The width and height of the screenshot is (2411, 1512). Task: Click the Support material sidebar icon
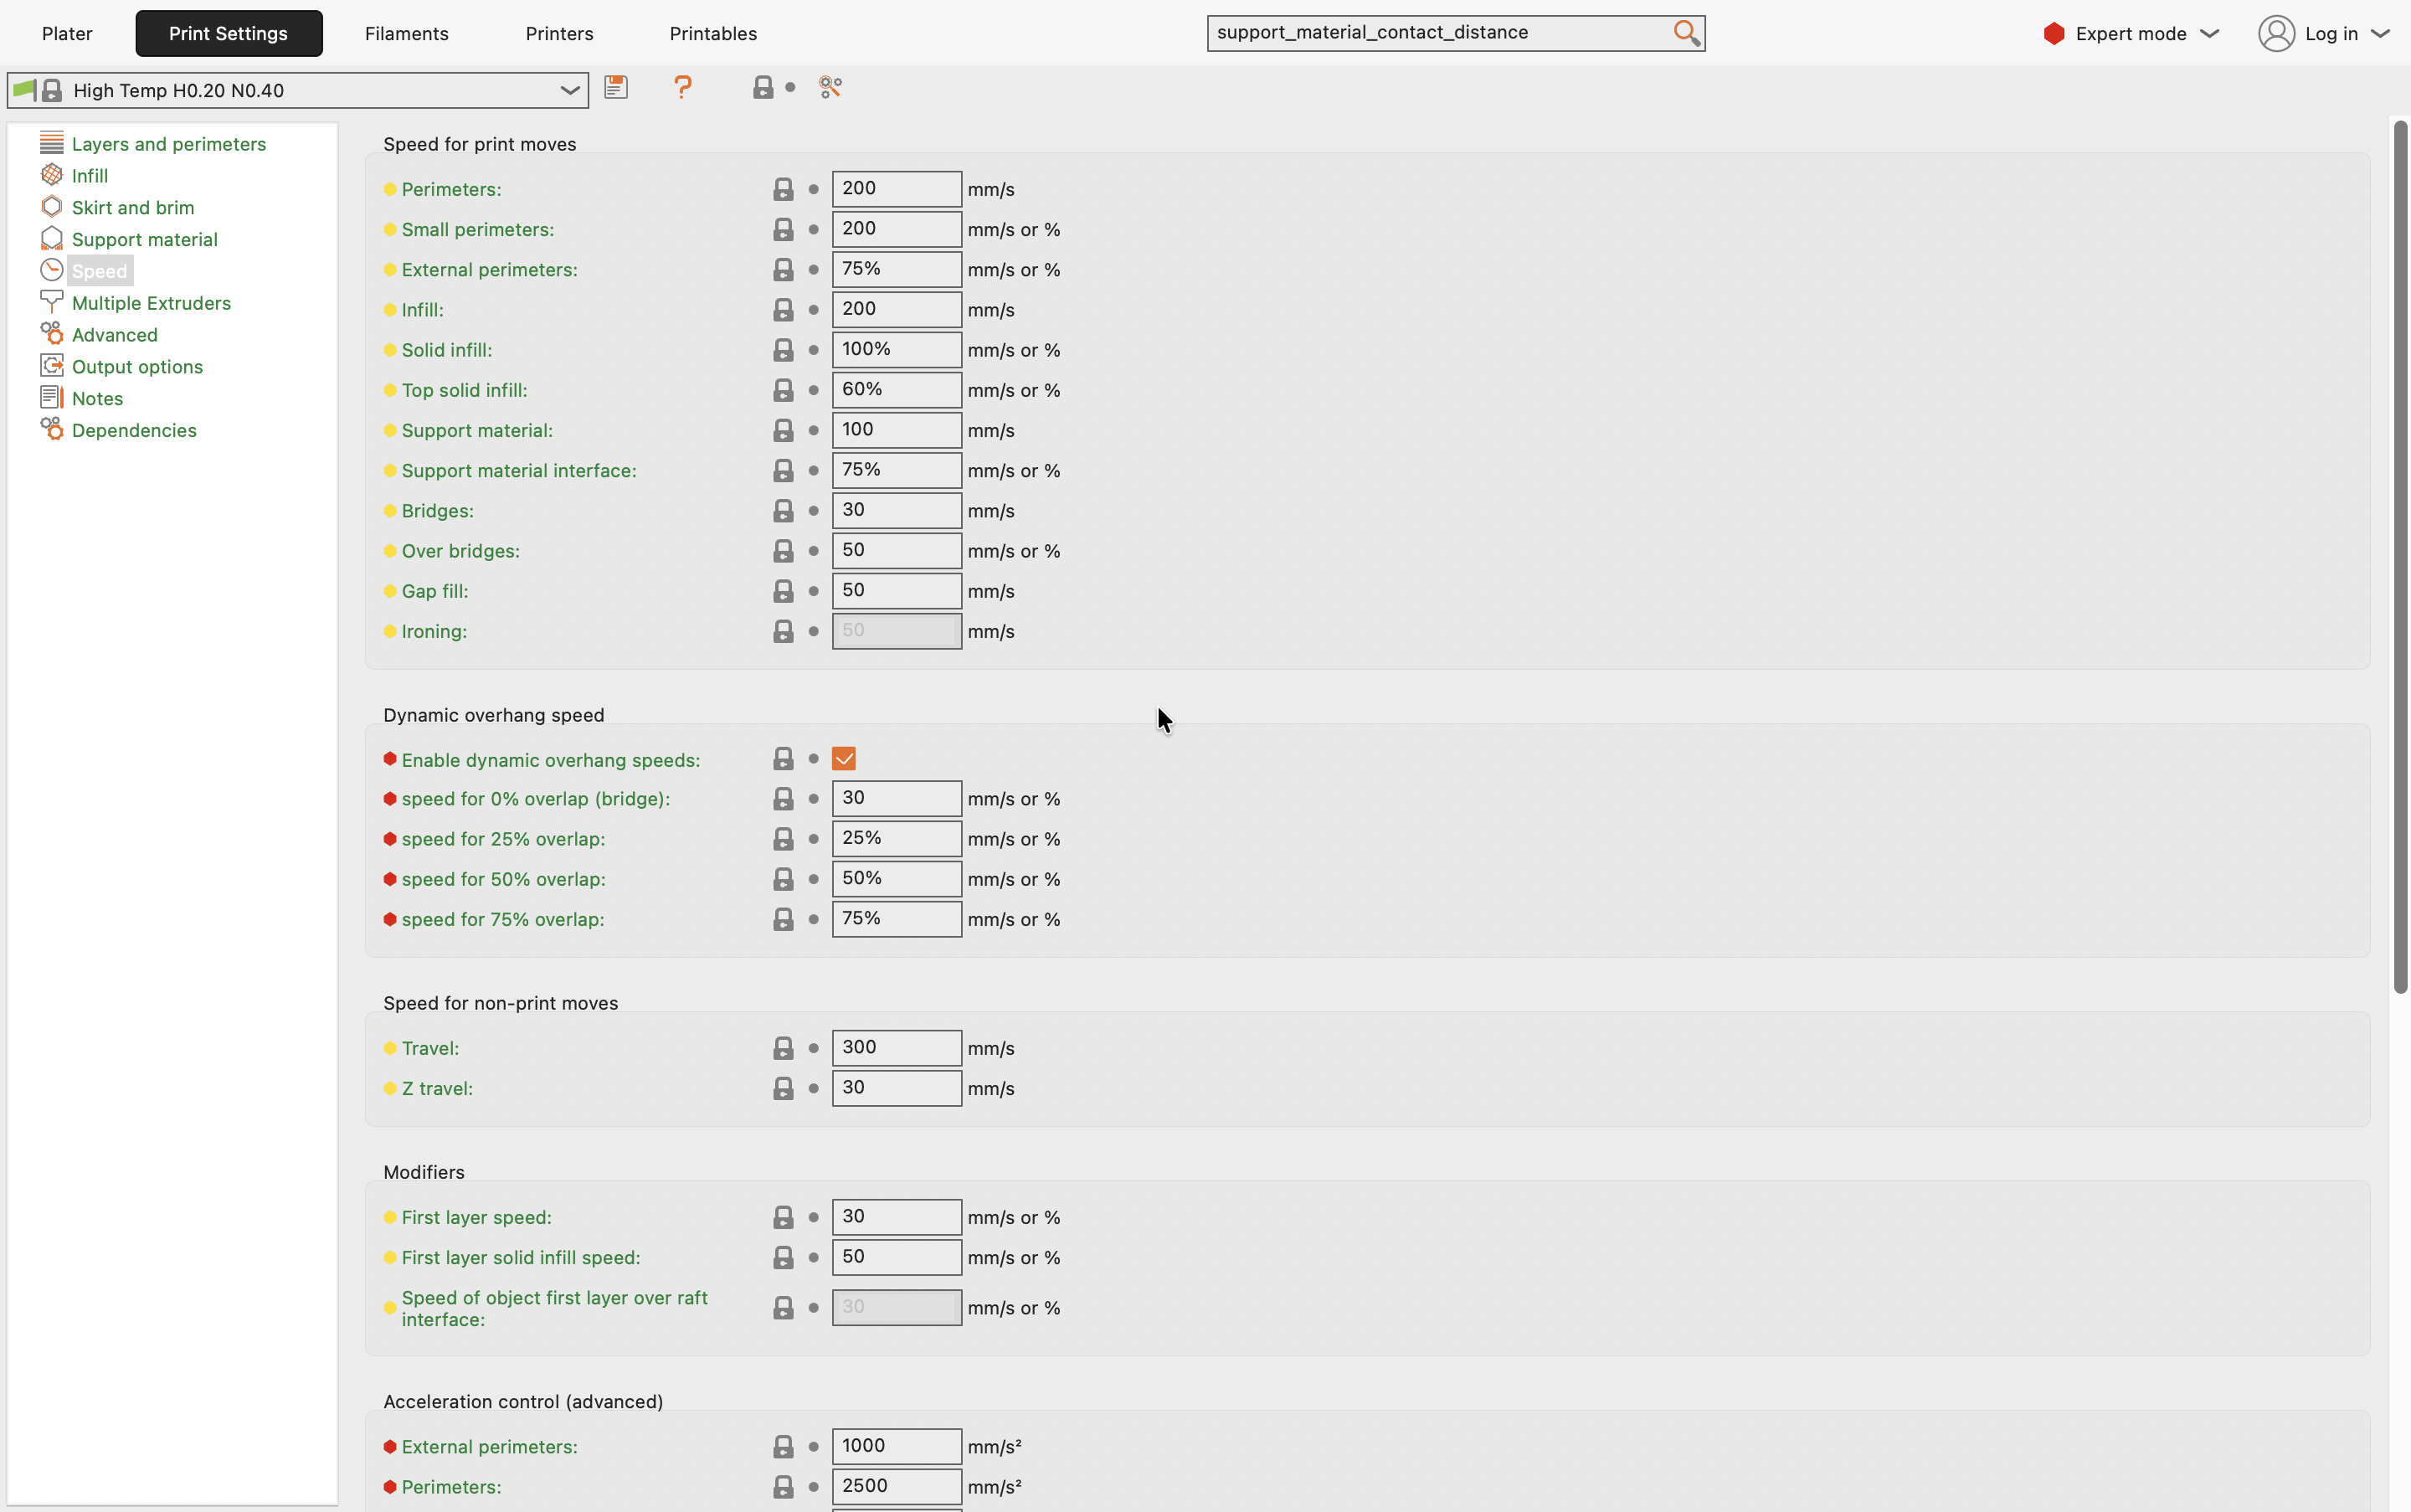point(52,239)
